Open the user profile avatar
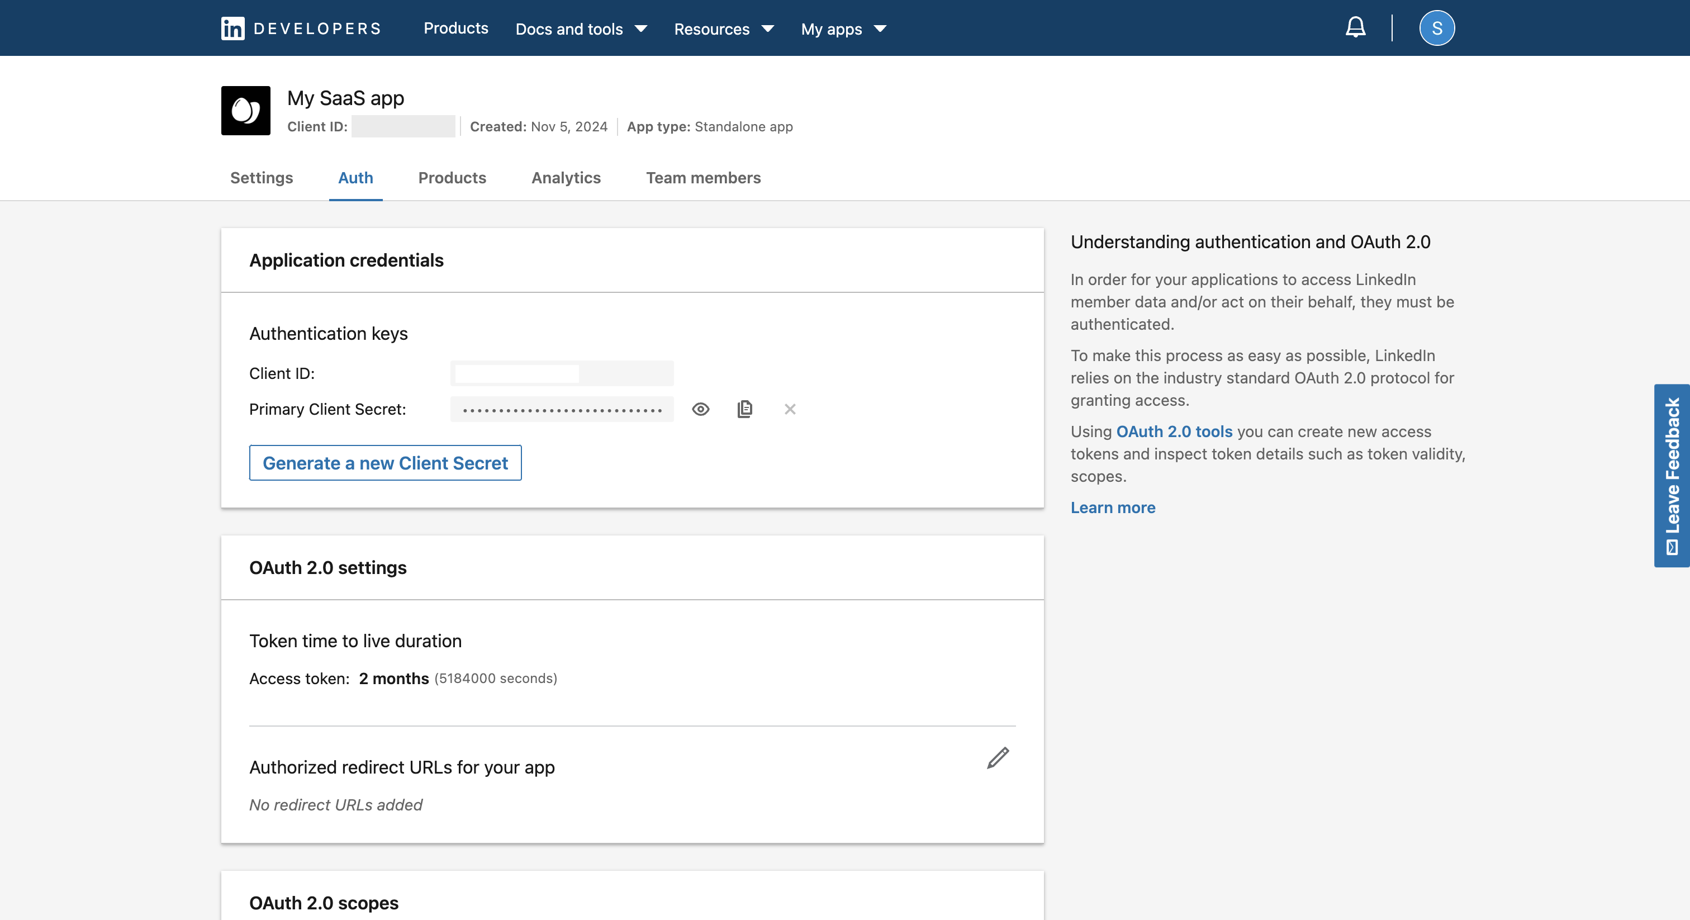Image resolution: width=1690 pixels, height=920 pixels. pos(1437,28)
